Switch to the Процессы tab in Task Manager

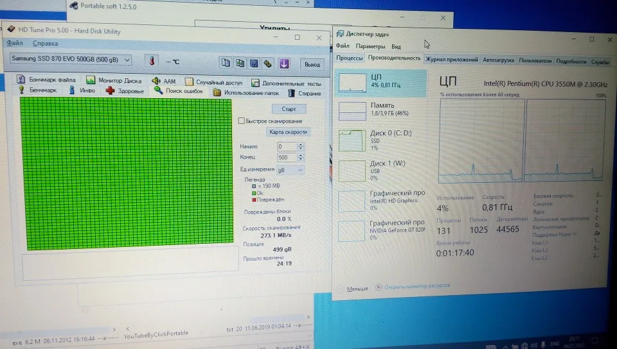pyautogui.click(x=349, y=58)
